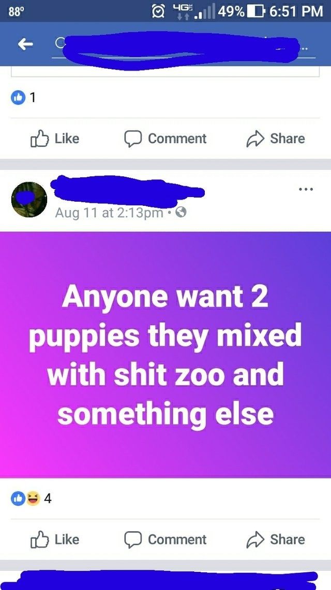The height and width of the screenshot is (590, 331).
Task: Tap the alarm clock status icon
Action: pyautogui.click(x=158, y=11)
